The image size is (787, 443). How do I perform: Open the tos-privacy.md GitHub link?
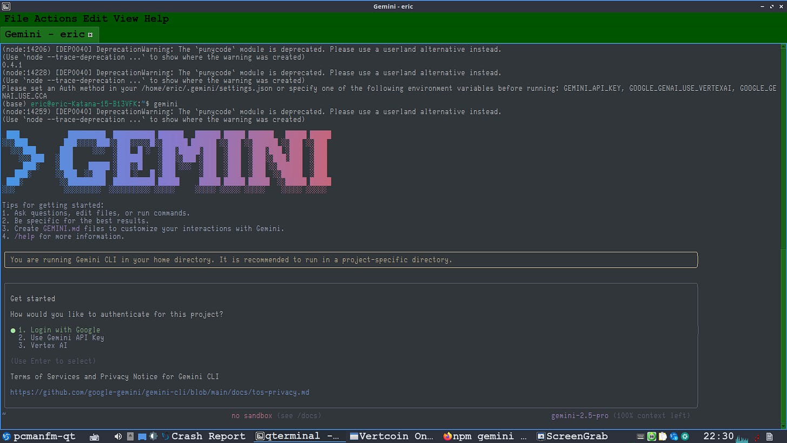click(159, 392)
